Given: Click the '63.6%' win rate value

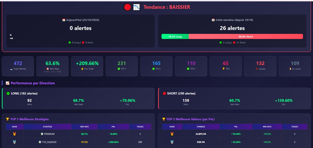Looking at the screenshot, I should (52, 63).
